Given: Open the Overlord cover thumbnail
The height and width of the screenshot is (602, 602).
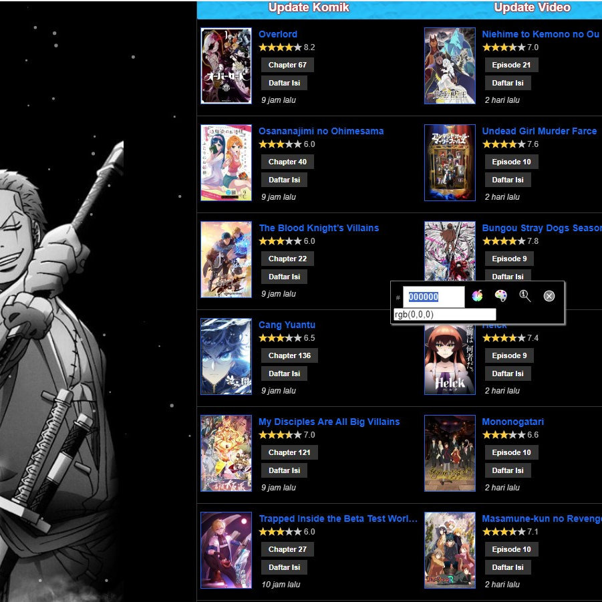Looking at the screenshot, I should tap(227, 65).
